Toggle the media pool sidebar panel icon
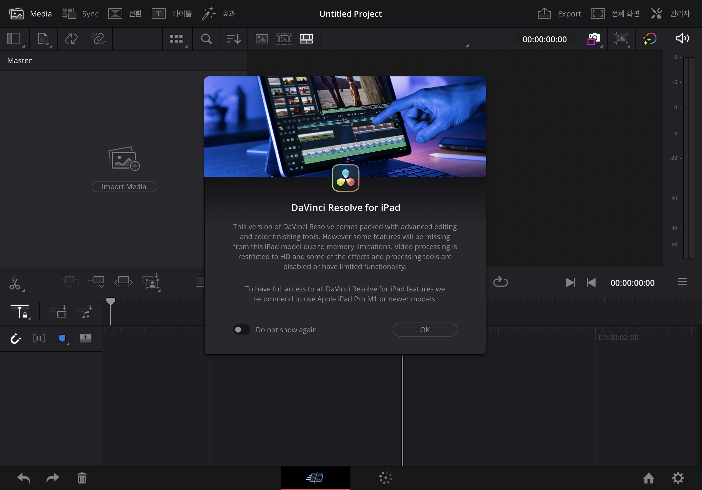 pos(14,39)
